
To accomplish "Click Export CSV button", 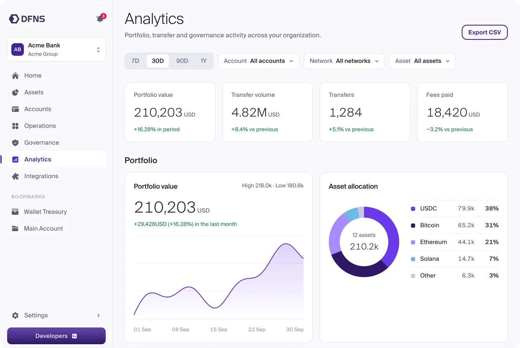I will [x=485, y=32].
